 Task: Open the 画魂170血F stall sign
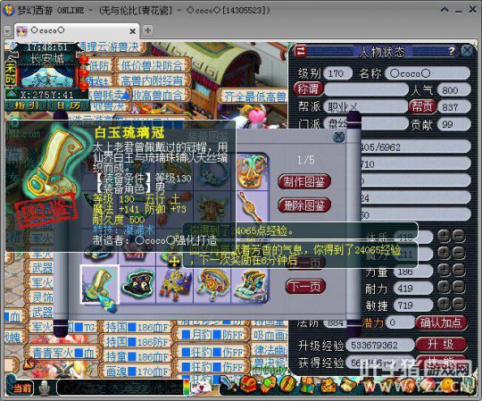137,372
